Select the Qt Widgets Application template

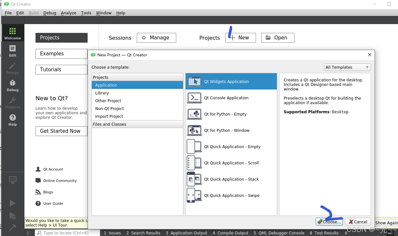pos(231,81)
